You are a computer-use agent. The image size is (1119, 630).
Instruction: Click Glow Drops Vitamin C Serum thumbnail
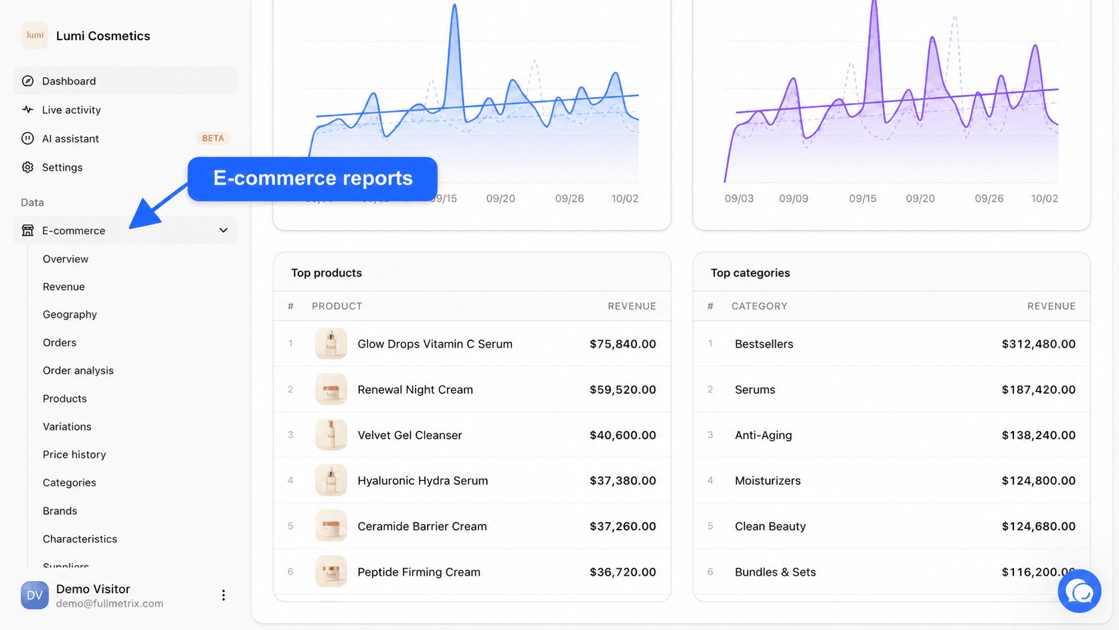coord(331,343)
